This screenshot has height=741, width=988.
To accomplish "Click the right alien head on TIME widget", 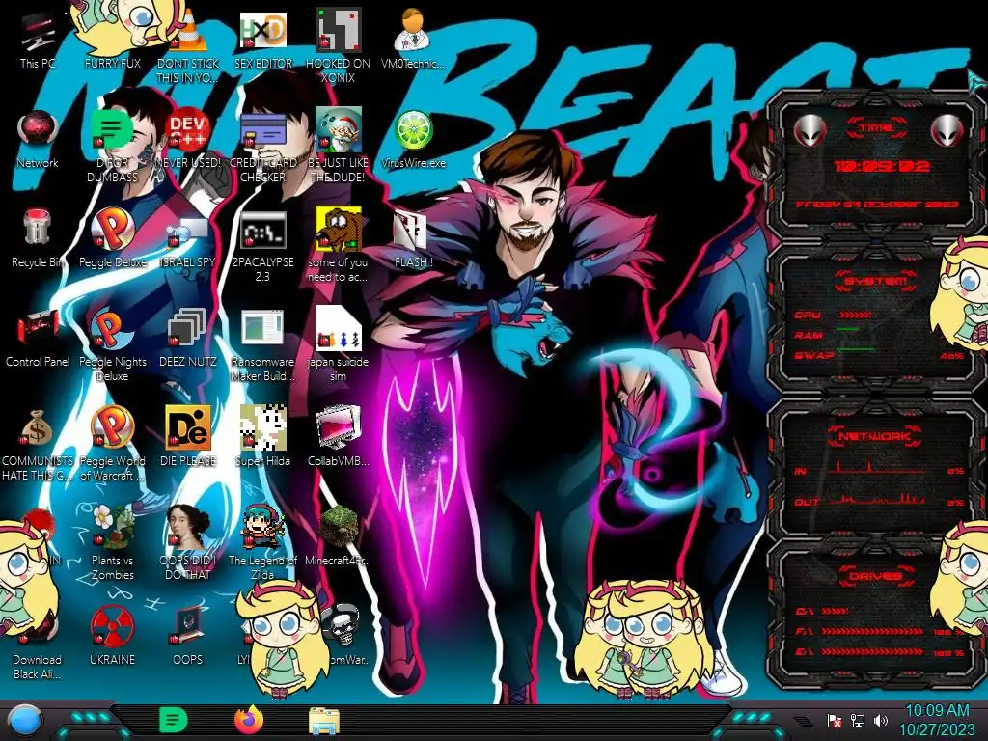I will pyautogui.click(x=947, y=130).
